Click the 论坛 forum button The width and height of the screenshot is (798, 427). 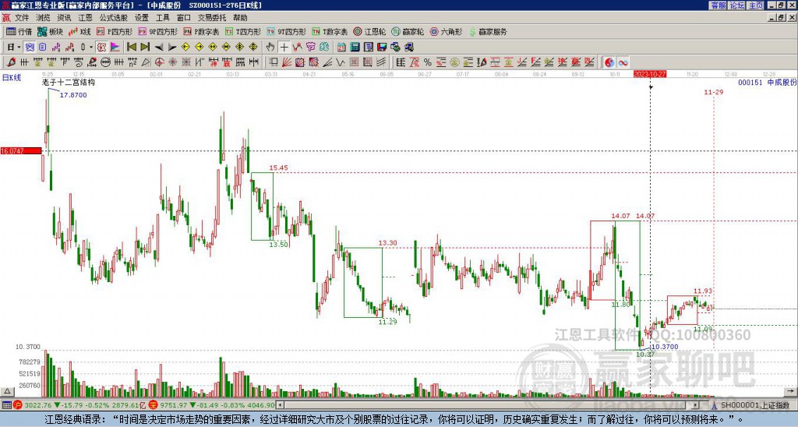pos(737,5)
